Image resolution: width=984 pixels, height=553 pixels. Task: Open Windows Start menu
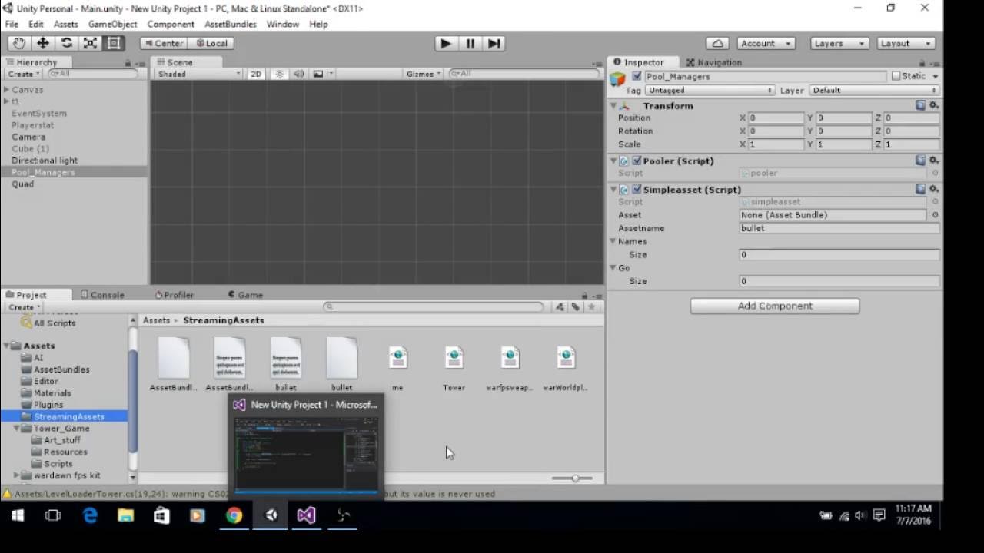pyautogui.click(x=18, y=515)
